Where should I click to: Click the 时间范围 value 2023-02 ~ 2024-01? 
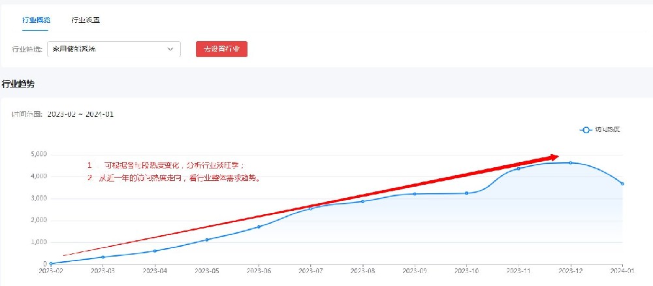click(x=80, y=114)
